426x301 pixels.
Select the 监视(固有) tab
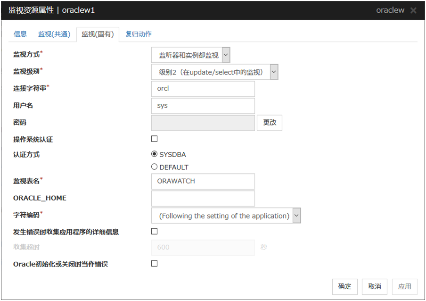(98, 34)
